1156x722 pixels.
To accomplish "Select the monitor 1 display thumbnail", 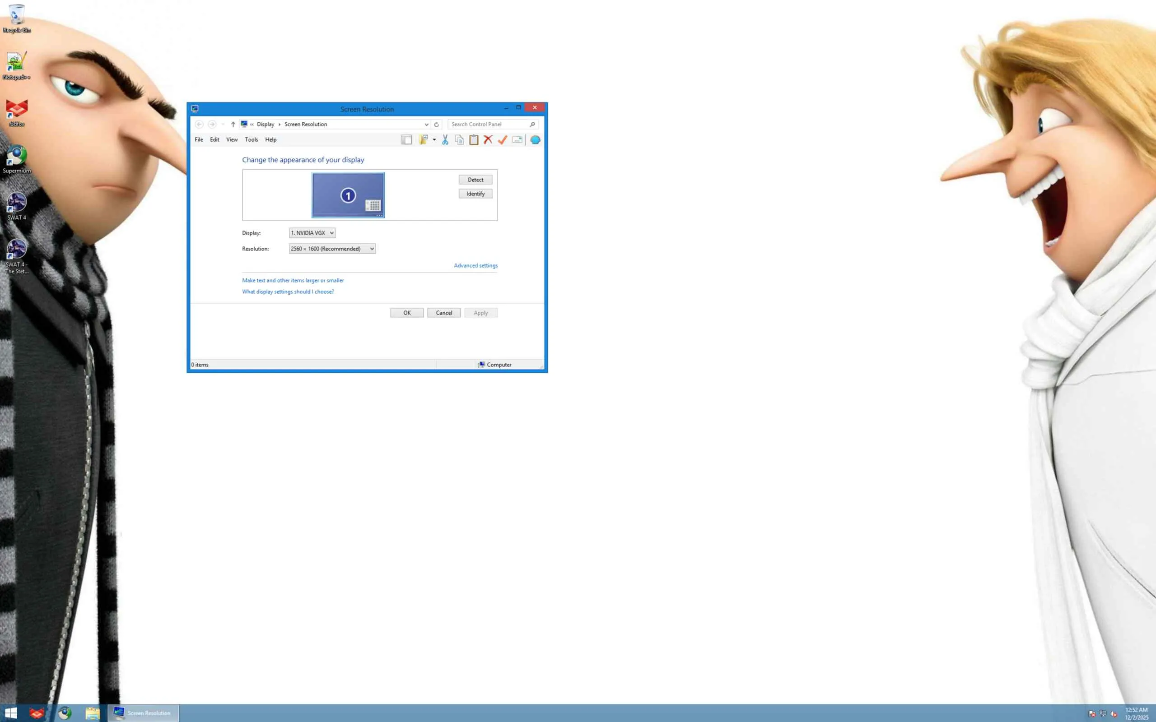I will tap(348, 195).
